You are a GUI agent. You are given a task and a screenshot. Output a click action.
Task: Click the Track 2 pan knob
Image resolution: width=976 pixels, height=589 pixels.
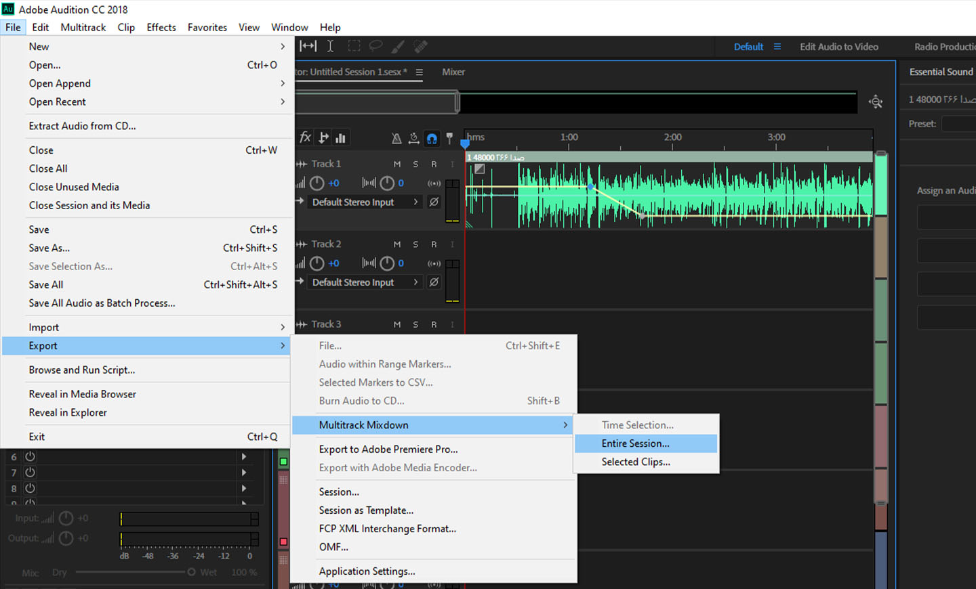(387, 263)
